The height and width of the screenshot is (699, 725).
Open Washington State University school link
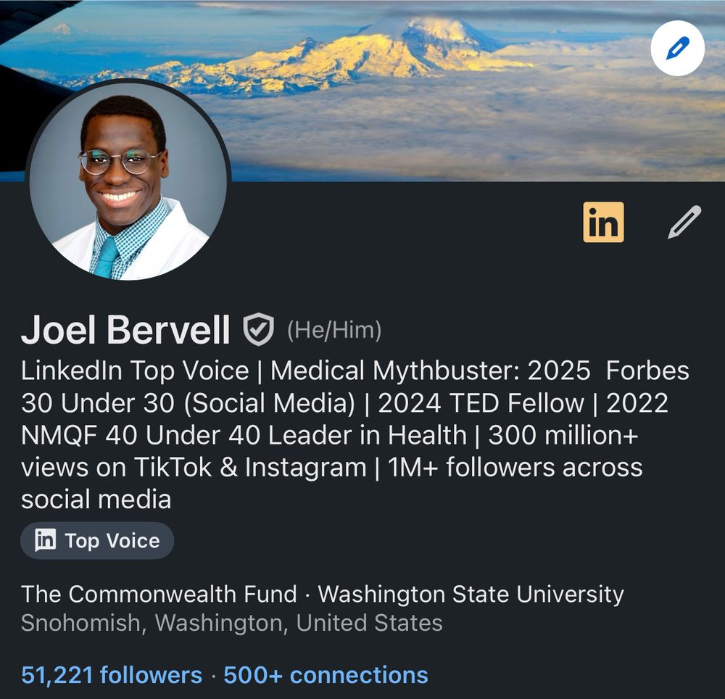point(471,594)
